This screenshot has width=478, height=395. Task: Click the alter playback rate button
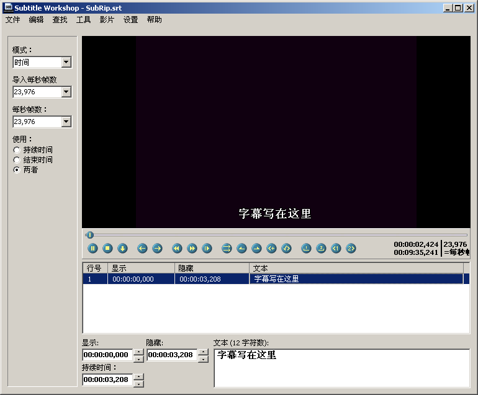click(207, 249)
